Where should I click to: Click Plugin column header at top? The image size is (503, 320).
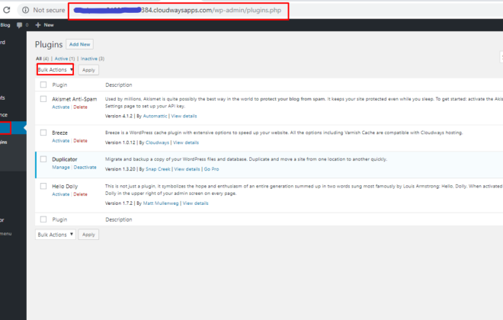(x=59, y=85)
